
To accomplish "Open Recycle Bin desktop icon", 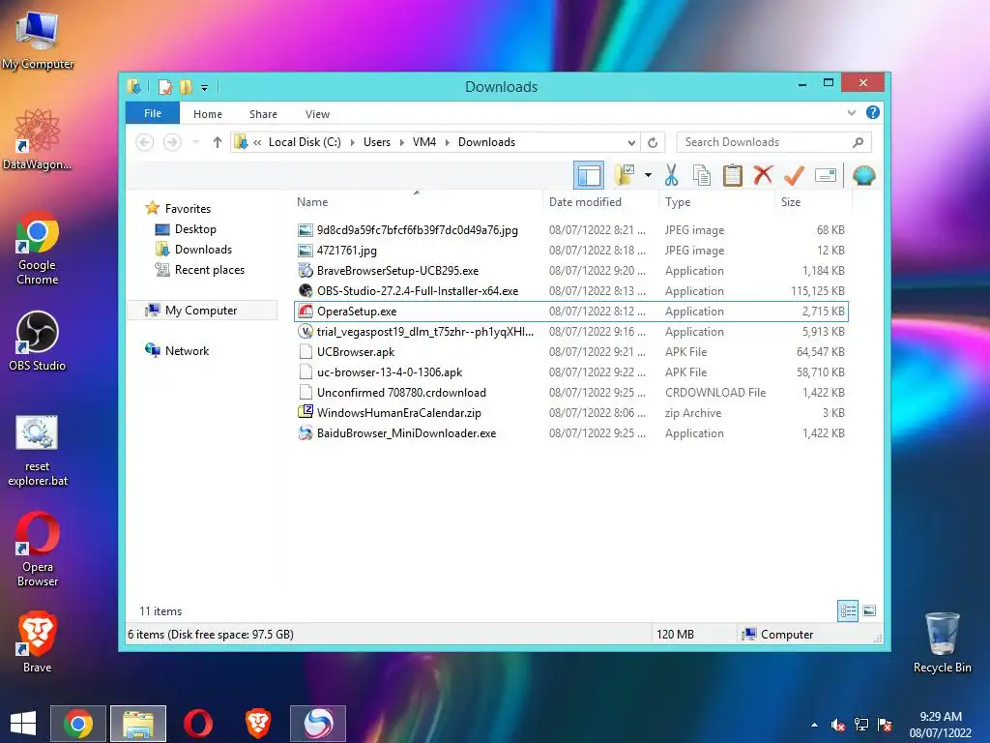I will click(x=942, y=642).
